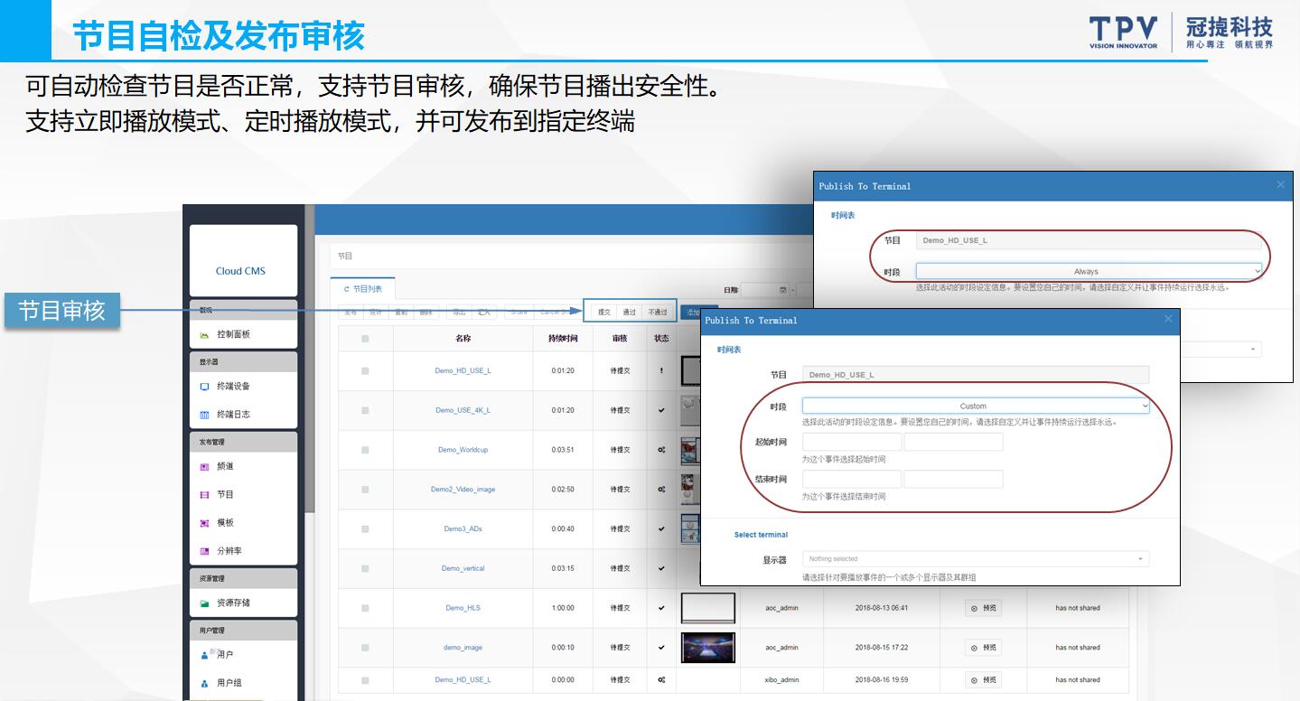Open 分辨率 resolution icon in sidebar
This screenshot has height=701, width=1300.
pyautogui.click(x=204, y=551)
